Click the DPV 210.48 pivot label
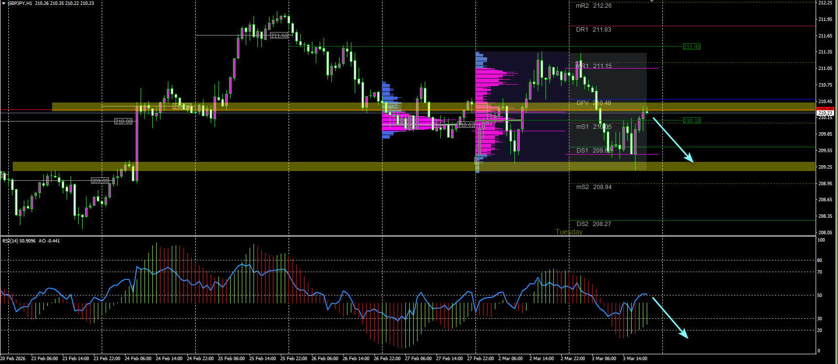Viewport: 838px width, 364px height. (x=594, y=103)
